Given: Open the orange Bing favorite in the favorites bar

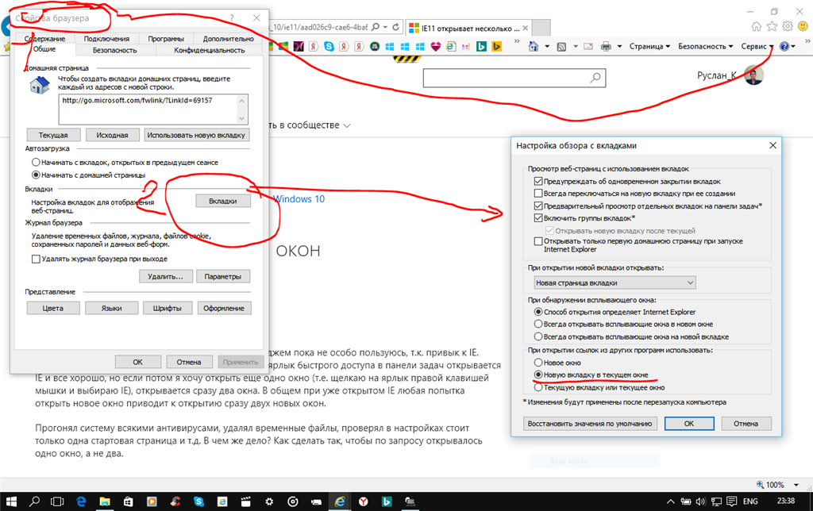Looking at the screenshot, I should pyautogui.click(x=497, y=47).
